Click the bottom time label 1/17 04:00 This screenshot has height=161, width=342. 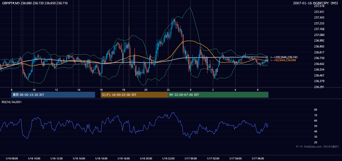(x=235, y=159)
